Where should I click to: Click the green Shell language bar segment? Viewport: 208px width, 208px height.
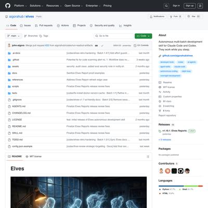[x=191, y=186]
